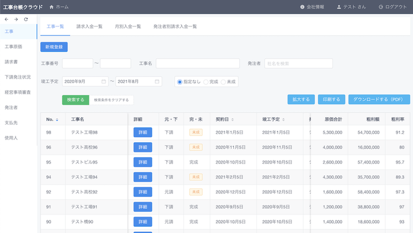Go to ホーム home link
413x233 pixels.
(59, 7)
